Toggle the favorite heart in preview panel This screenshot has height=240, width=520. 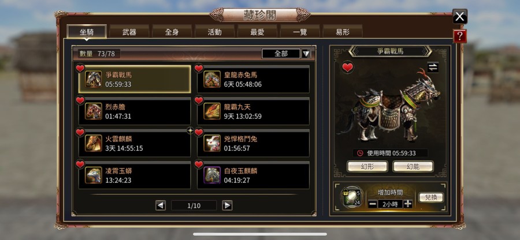click(347, 67)
